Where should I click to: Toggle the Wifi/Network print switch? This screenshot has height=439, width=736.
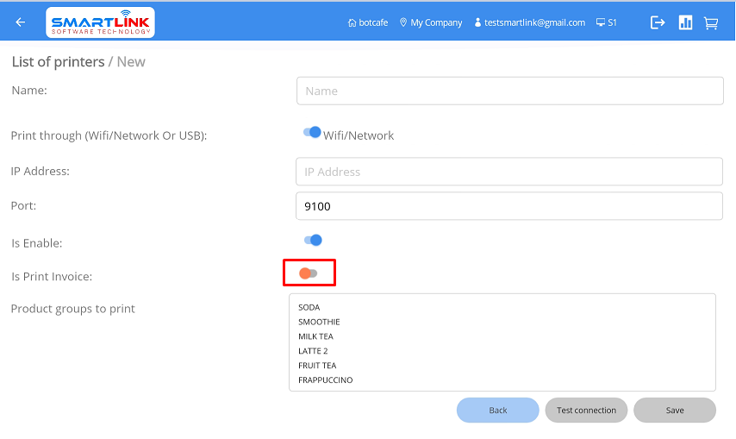point(312,133)
